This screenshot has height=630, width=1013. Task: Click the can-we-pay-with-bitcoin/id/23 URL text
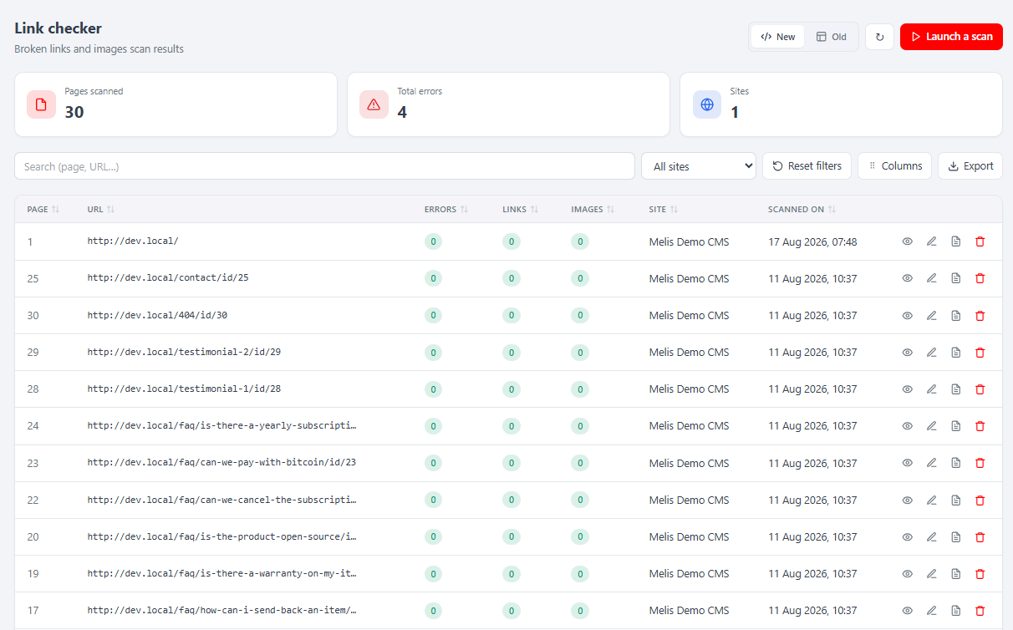[221, 463]
